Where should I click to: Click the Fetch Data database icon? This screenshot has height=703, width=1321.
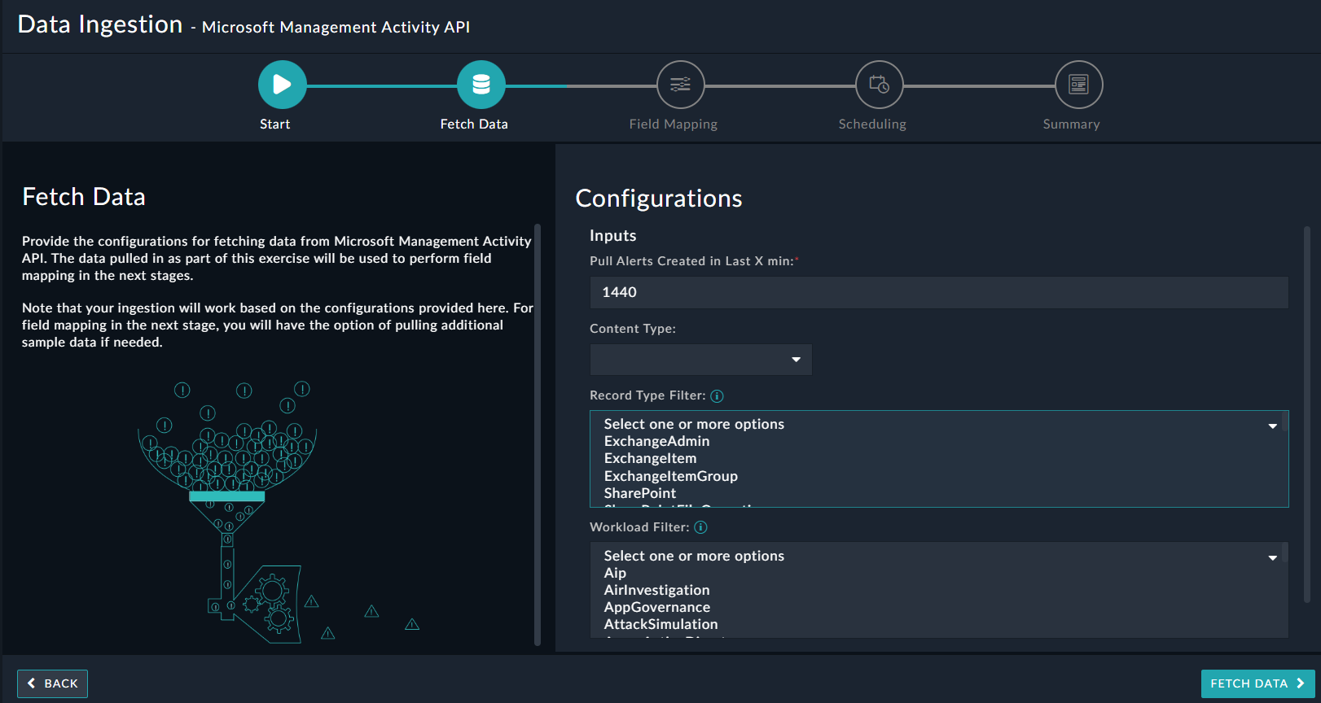point(481,85)
